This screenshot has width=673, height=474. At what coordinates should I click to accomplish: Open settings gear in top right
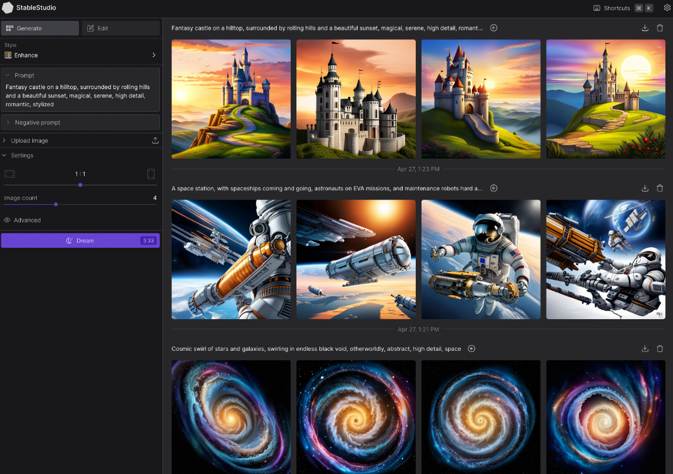[x=667, y=8]
